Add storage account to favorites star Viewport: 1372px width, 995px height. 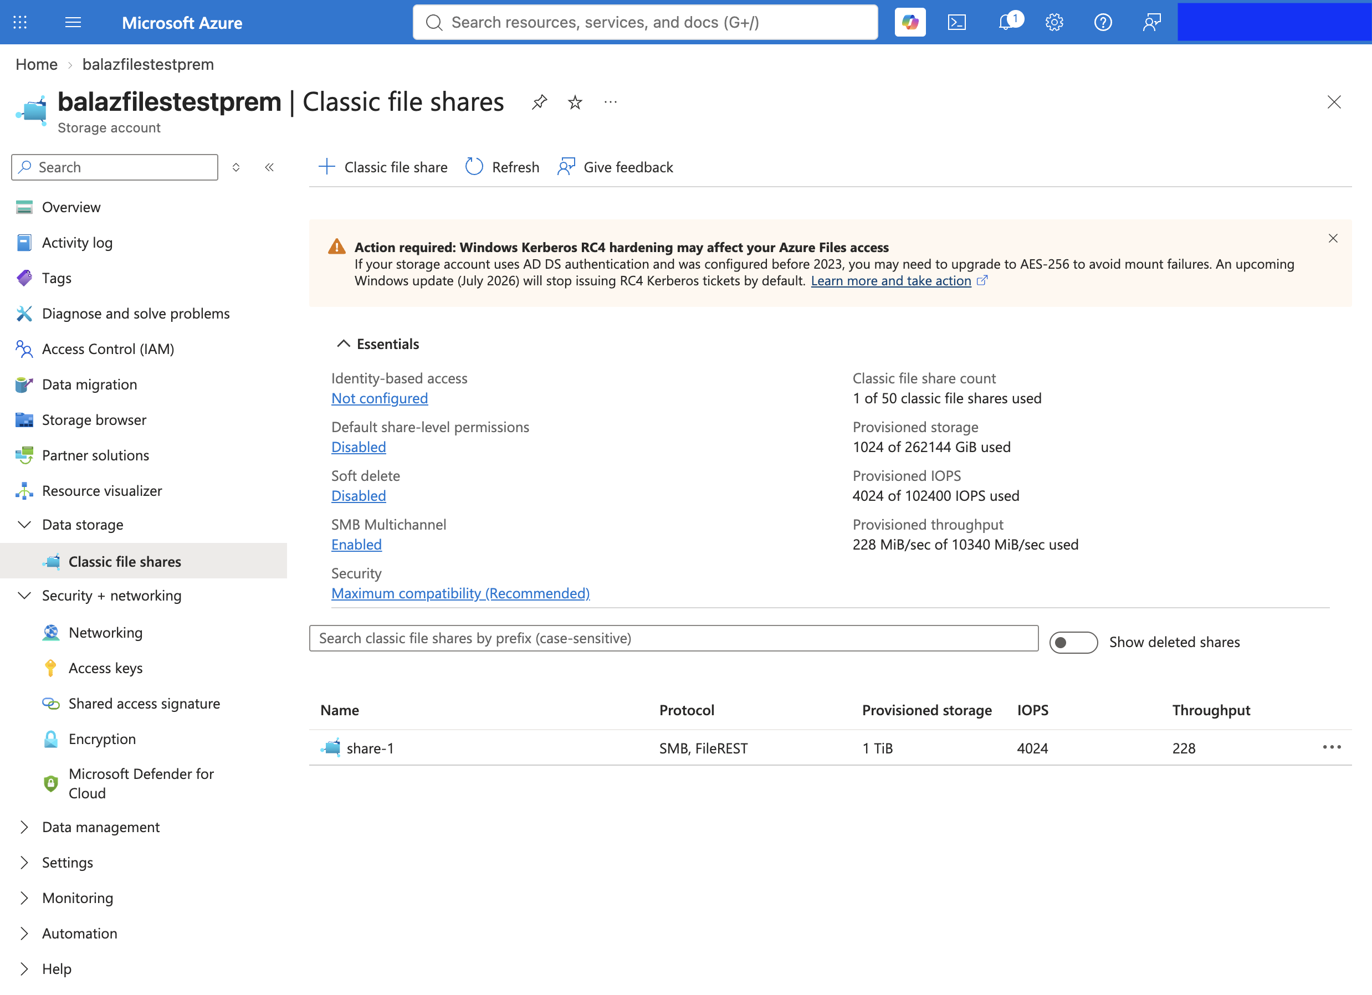(x=575, y=102)
